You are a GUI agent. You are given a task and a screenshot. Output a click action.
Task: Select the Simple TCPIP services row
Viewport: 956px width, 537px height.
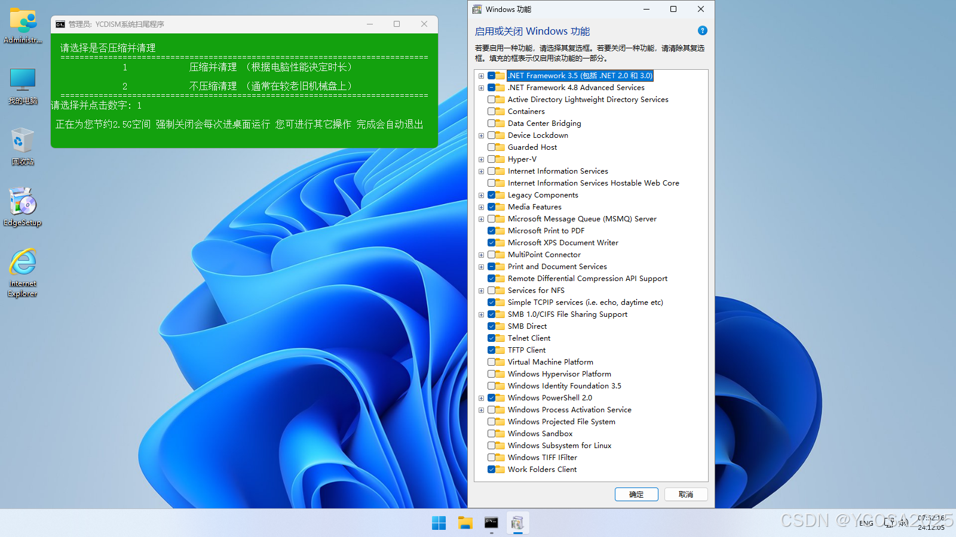click(586, 303)
